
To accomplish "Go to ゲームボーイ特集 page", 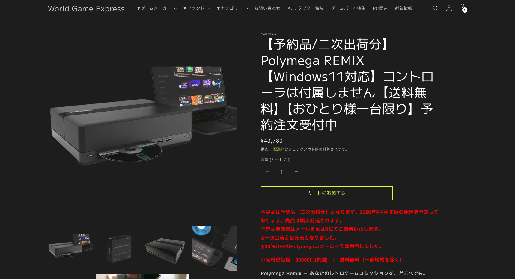I will click(348, 8).
